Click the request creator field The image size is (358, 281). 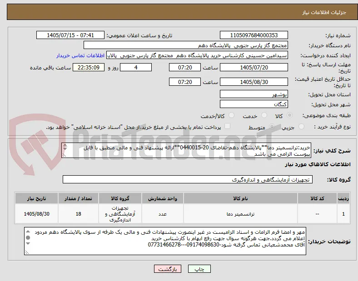click(x=197, y=55)
